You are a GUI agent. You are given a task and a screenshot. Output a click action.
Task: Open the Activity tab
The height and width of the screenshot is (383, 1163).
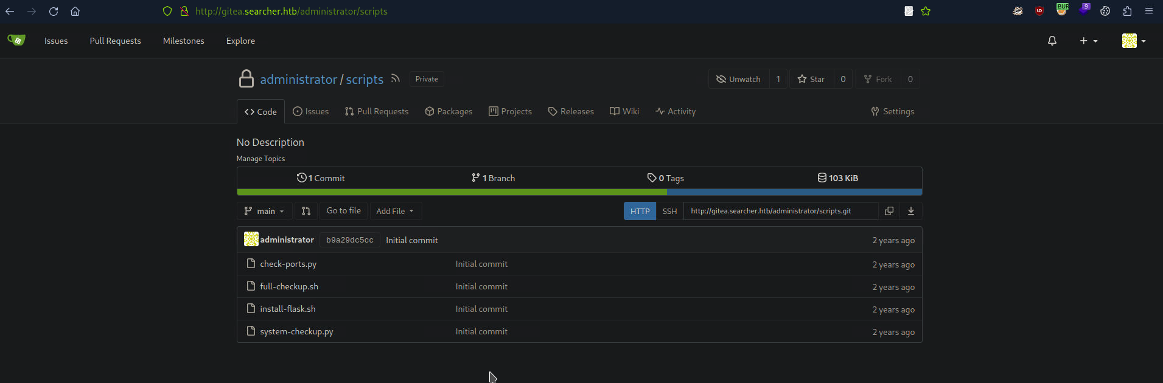[x=676, y=111]
